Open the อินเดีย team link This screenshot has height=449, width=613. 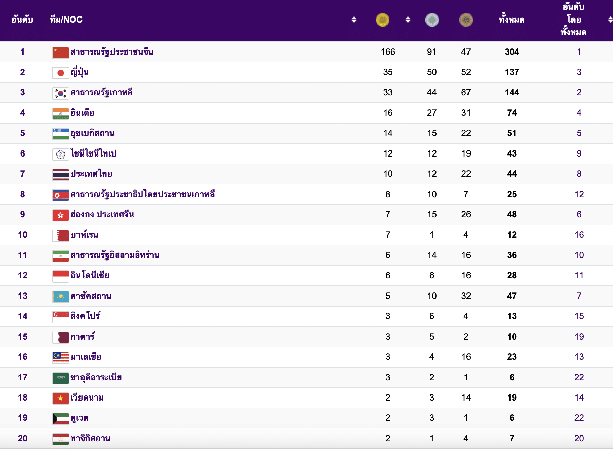(x=82, y=113)
